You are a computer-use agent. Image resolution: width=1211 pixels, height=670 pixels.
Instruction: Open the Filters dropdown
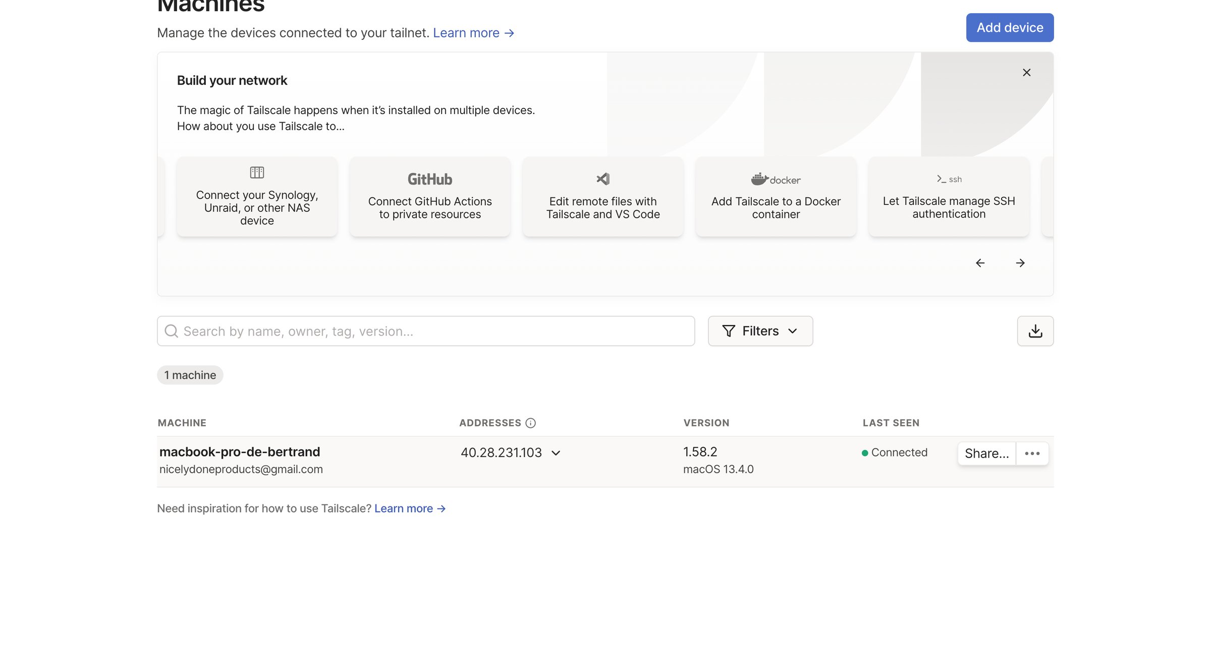[x=760, y=331]
